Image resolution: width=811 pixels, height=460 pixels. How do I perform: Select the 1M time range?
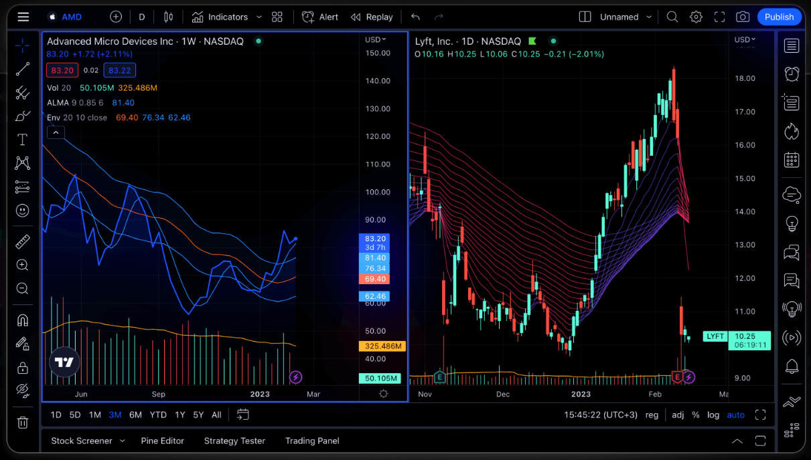(95, 415)
